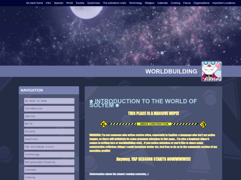Open The extradium crisis sidebar button

tap(49, 147)
